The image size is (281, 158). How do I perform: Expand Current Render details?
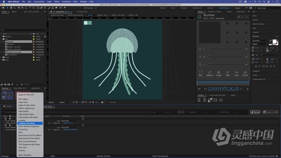click(3, 112)
